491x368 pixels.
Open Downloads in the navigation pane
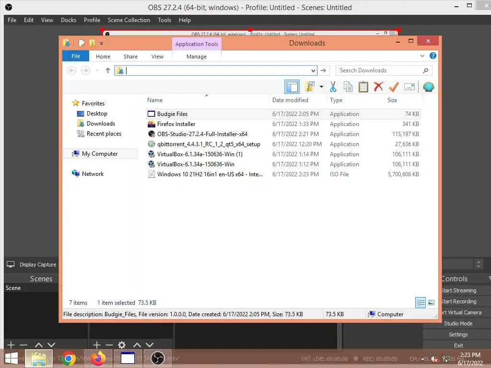[x=101, y=123]
